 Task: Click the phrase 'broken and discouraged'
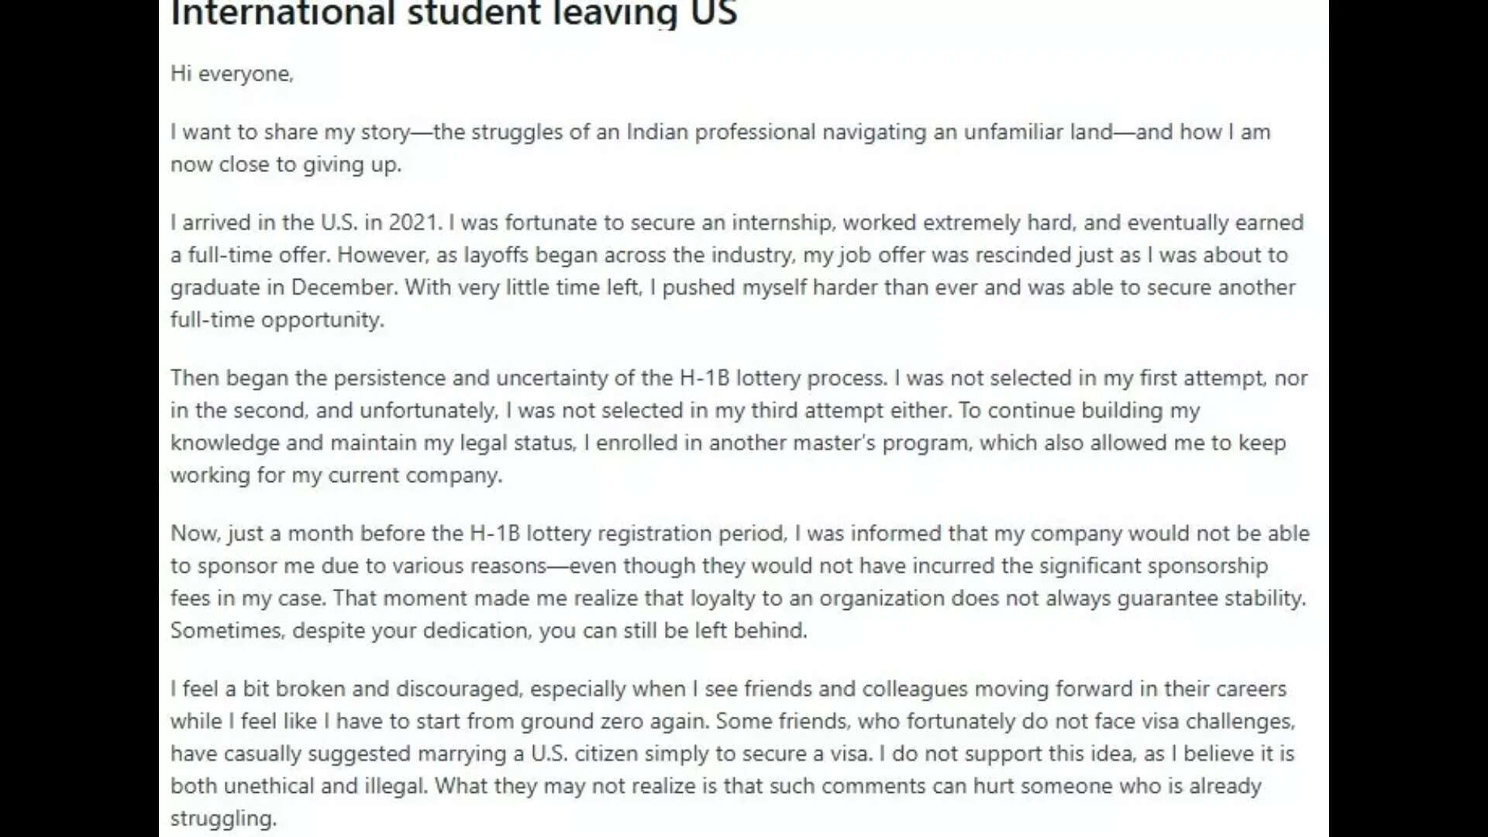pos(398,689)
